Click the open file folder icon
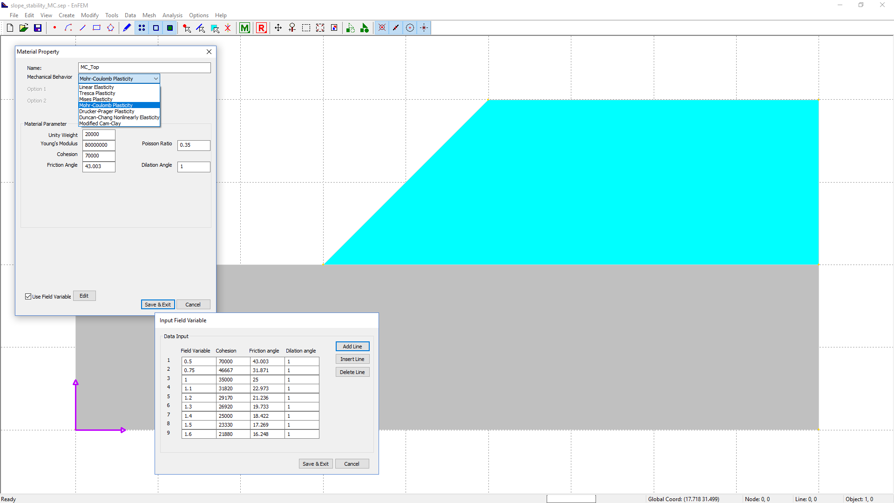The image size is (894, 503). pos(24,28)
